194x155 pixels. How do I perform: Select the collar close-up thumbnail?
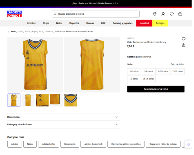point(71,100)
